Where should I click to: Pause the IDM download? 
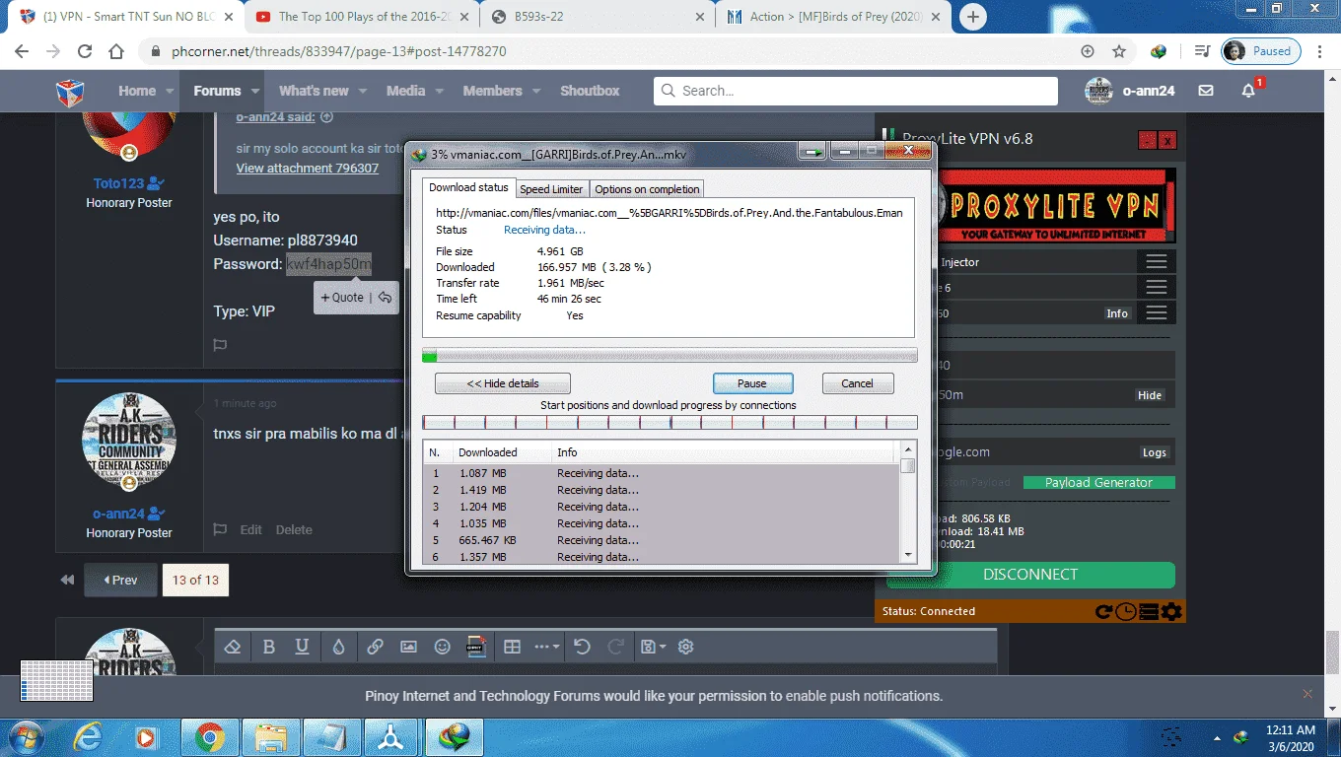(752, 383)
